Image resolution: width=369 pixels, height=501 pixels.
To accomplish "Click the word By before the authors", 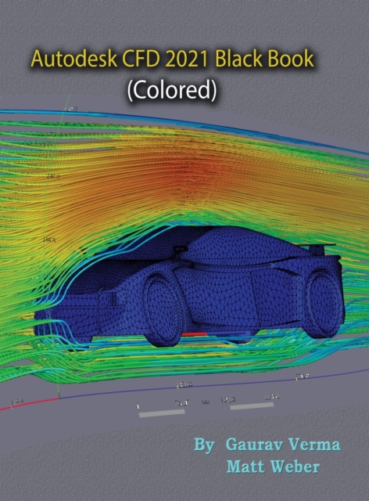I will 204,445.
